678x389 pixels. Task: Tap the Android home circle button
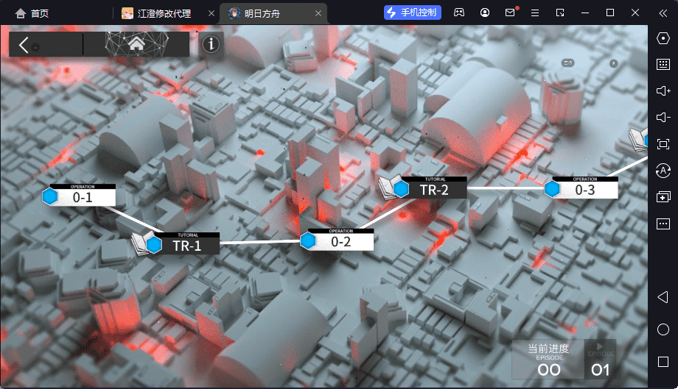pyautogui.click(x=663, y=330)
